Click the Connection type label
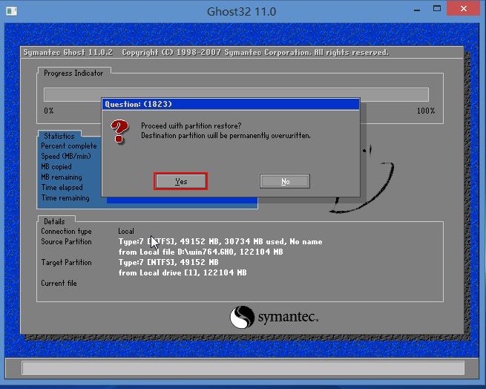The width and height of the screenshot is (486, 389). pos(67,232)
